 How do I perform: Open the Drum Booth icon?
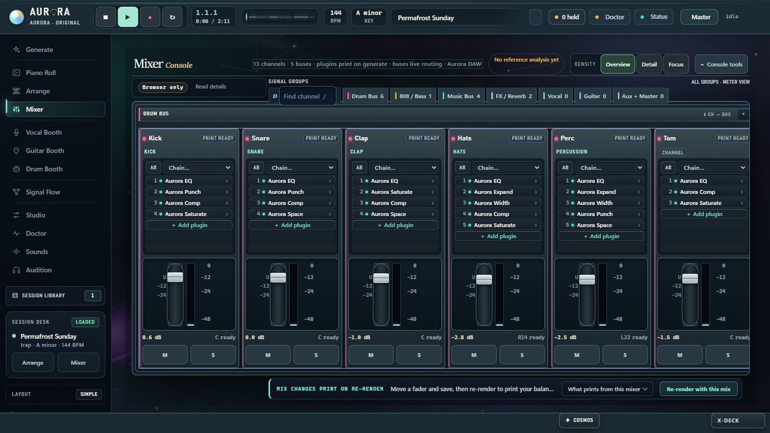click(x=16, y=169)
